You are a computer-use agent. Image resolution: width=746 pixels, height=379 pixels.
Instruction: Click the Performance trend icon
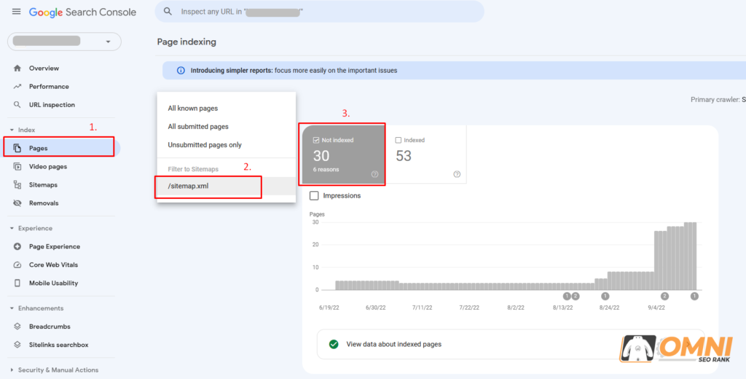(17, 87)
